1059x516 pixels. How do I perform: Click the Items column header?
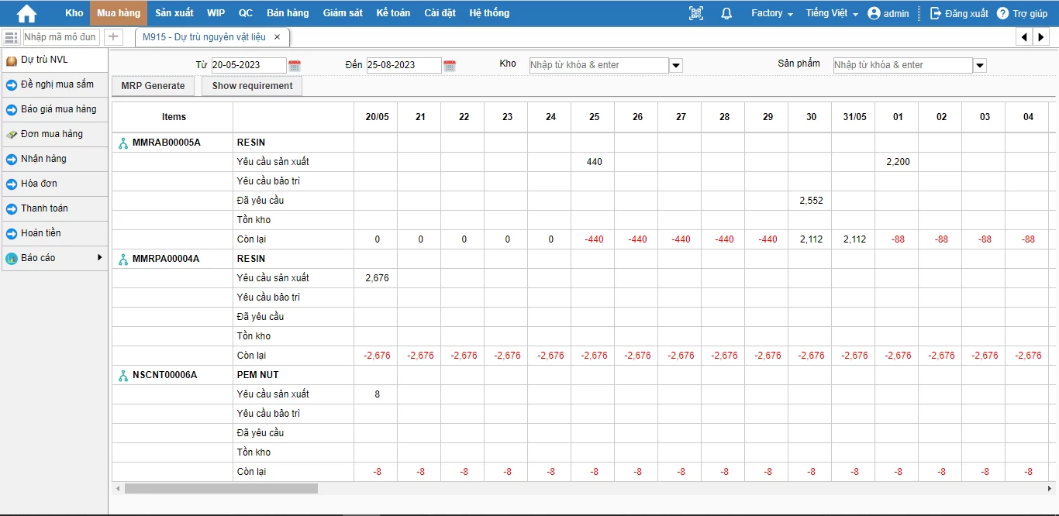(173, 117)
